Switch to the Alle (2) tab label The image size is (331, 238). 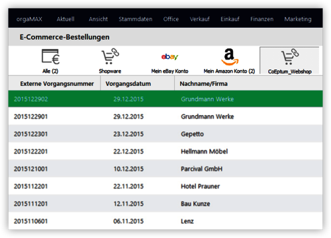(x=50, y=71)
